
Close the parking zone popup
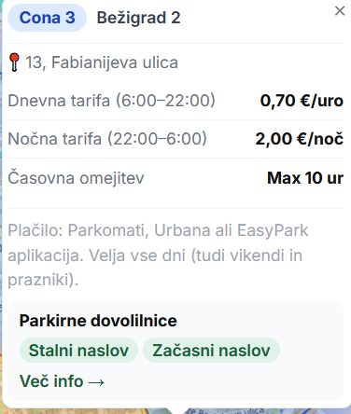(340, 11)
